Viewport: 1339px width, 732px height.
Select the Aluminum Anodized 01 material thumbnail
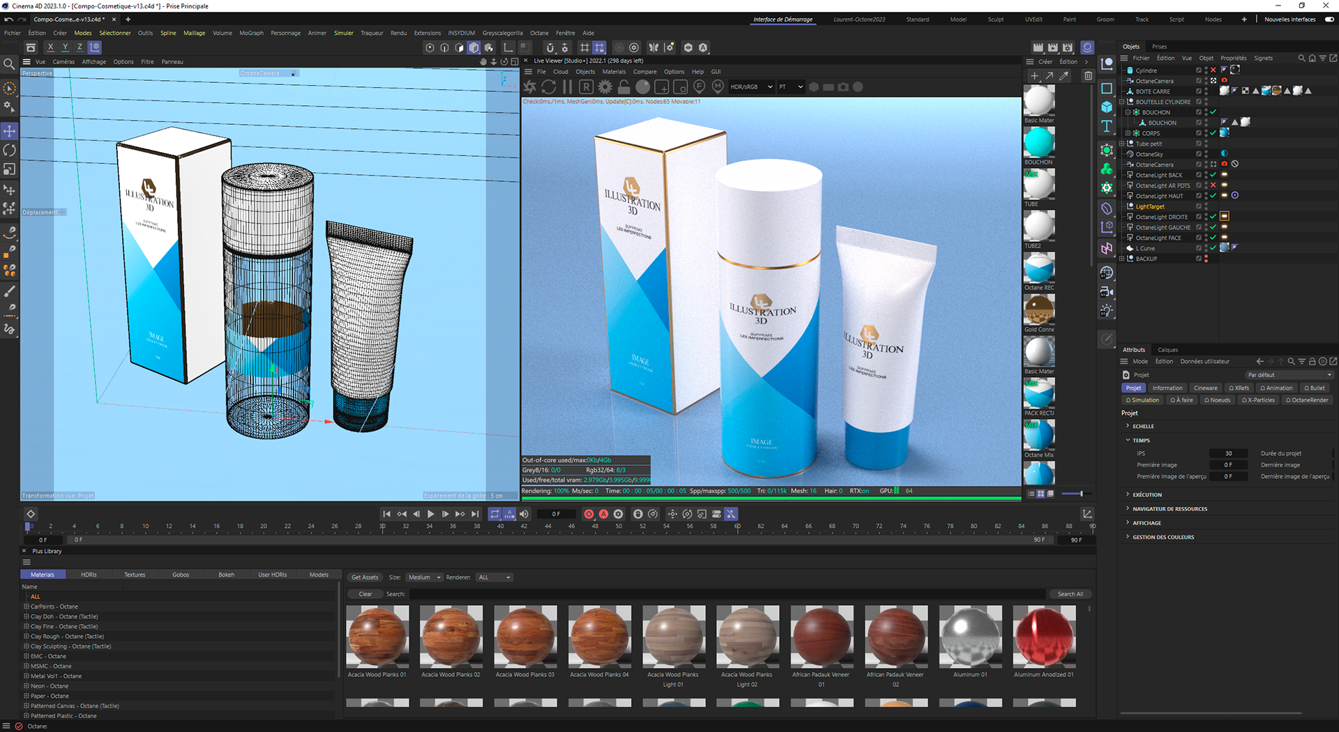[x=1044, y=636]
